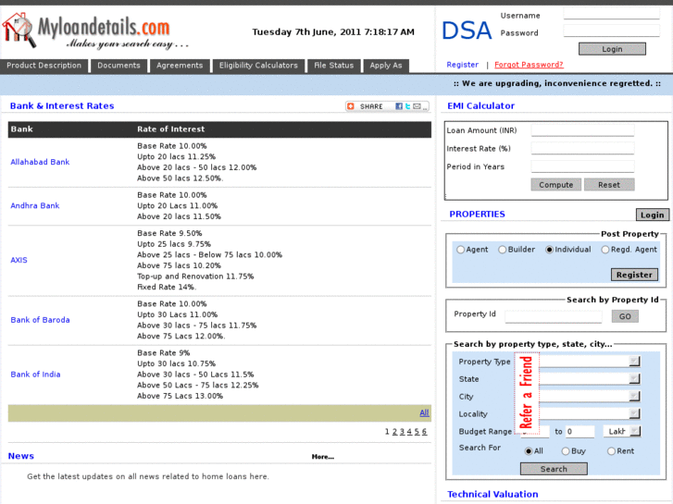
Task: Focus the Loan Amount (INR) field
Action: (582, 130)
